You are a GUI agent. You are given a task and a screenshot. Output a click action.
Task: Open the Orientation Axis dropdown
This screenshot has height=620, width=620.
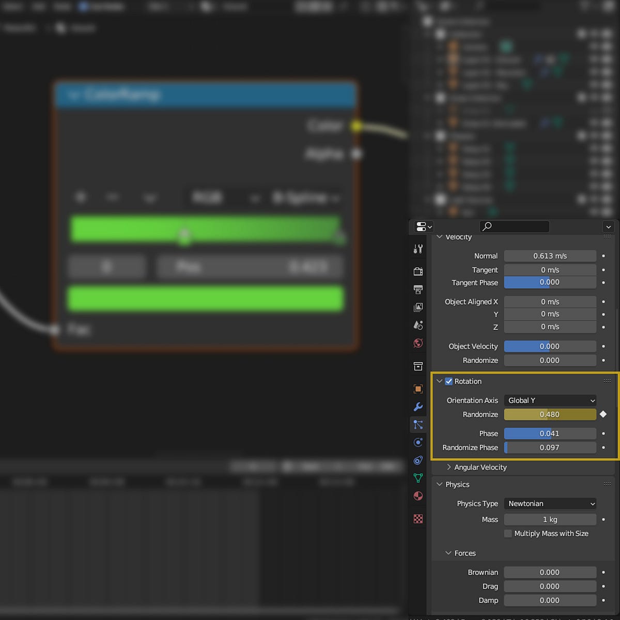(x=550, y=400)
